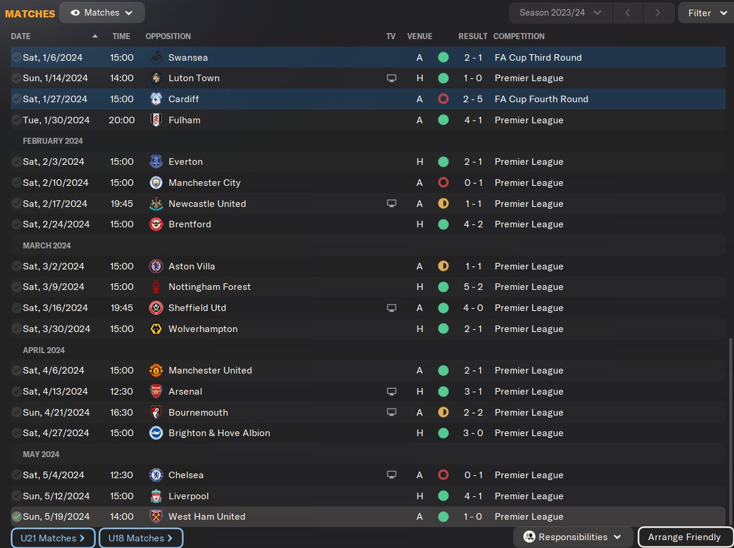
Task: Click the Wolverhampton club badge
Action: (x=156, y=329)
